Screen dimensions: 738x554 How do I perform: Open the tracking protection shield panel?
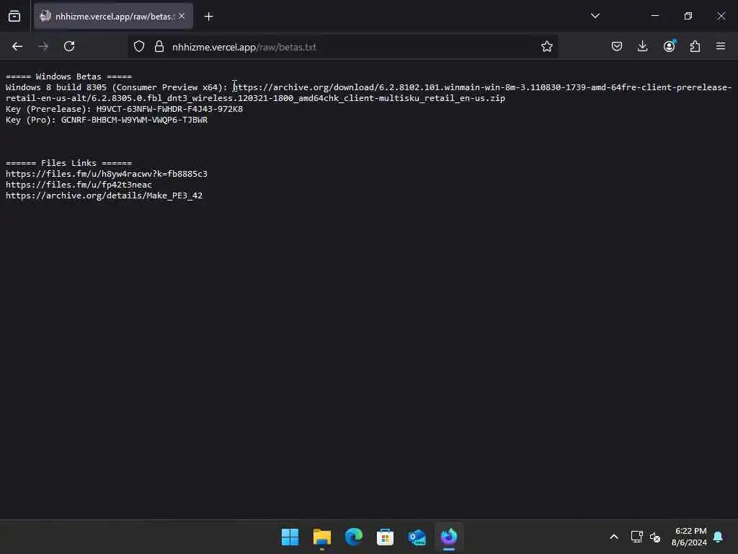click(x=139, y=46)
